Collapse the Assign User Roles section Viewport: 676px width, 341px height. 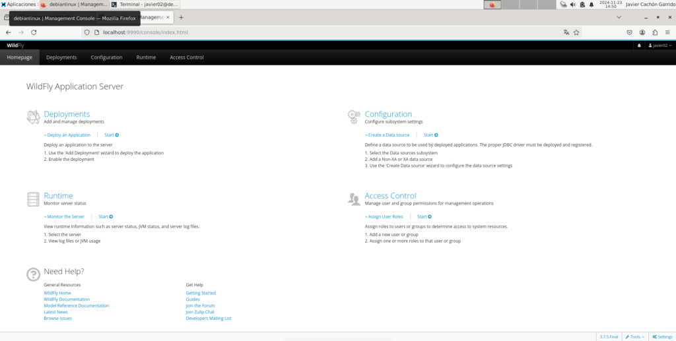(x=384, y=216)
